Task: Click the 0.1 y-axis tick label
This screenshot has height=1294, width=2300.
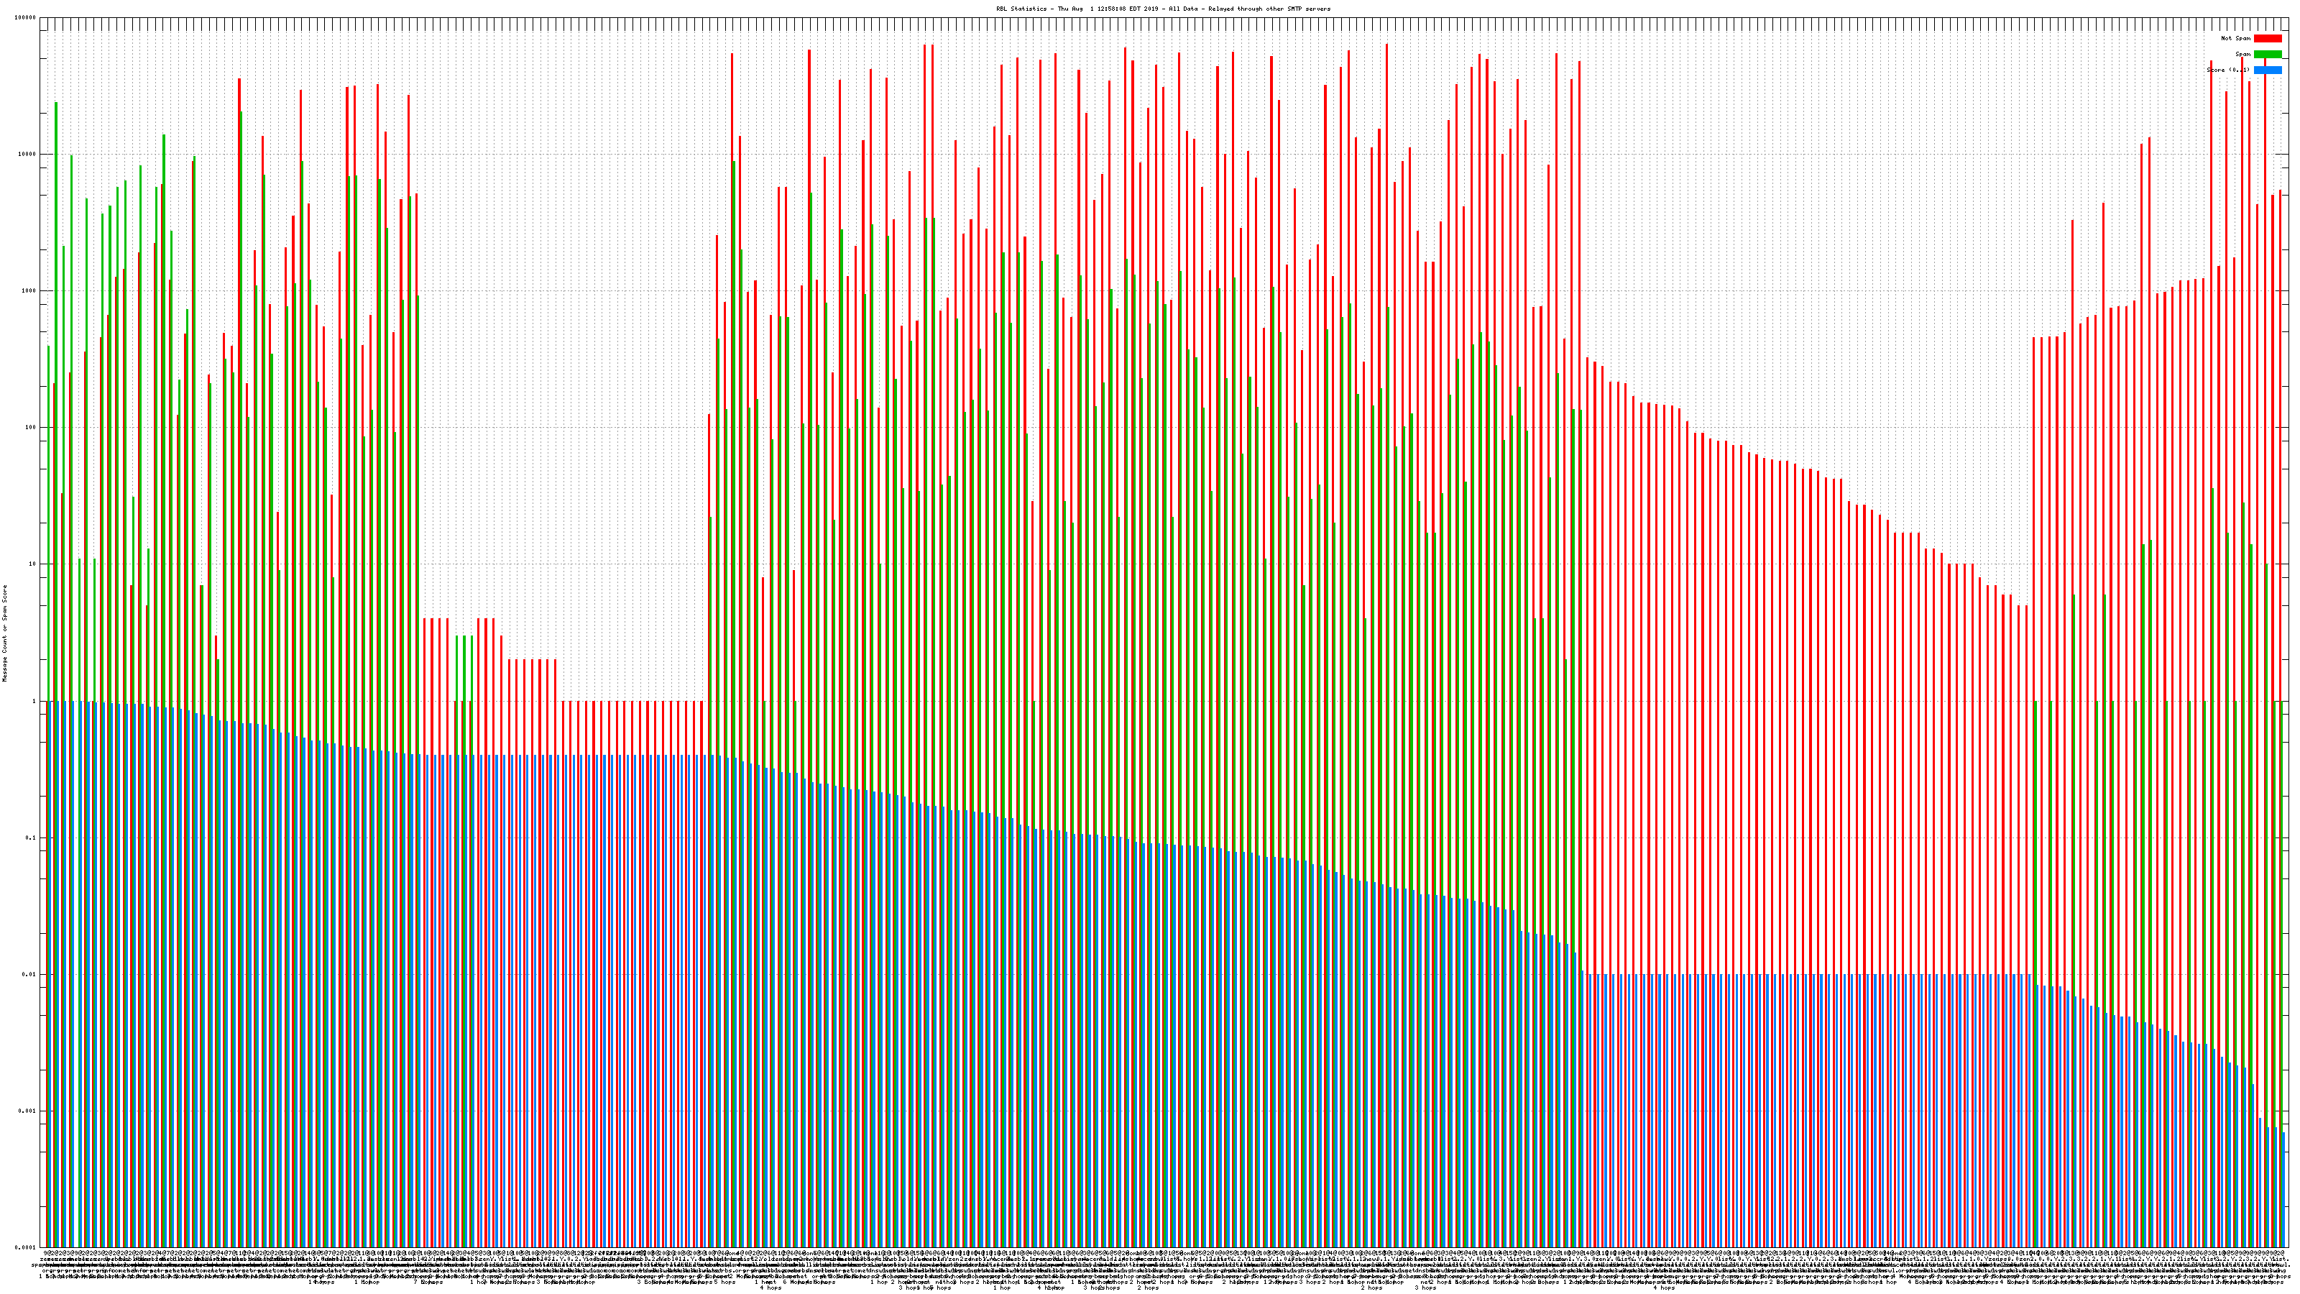Action: [x=31, y=838]
